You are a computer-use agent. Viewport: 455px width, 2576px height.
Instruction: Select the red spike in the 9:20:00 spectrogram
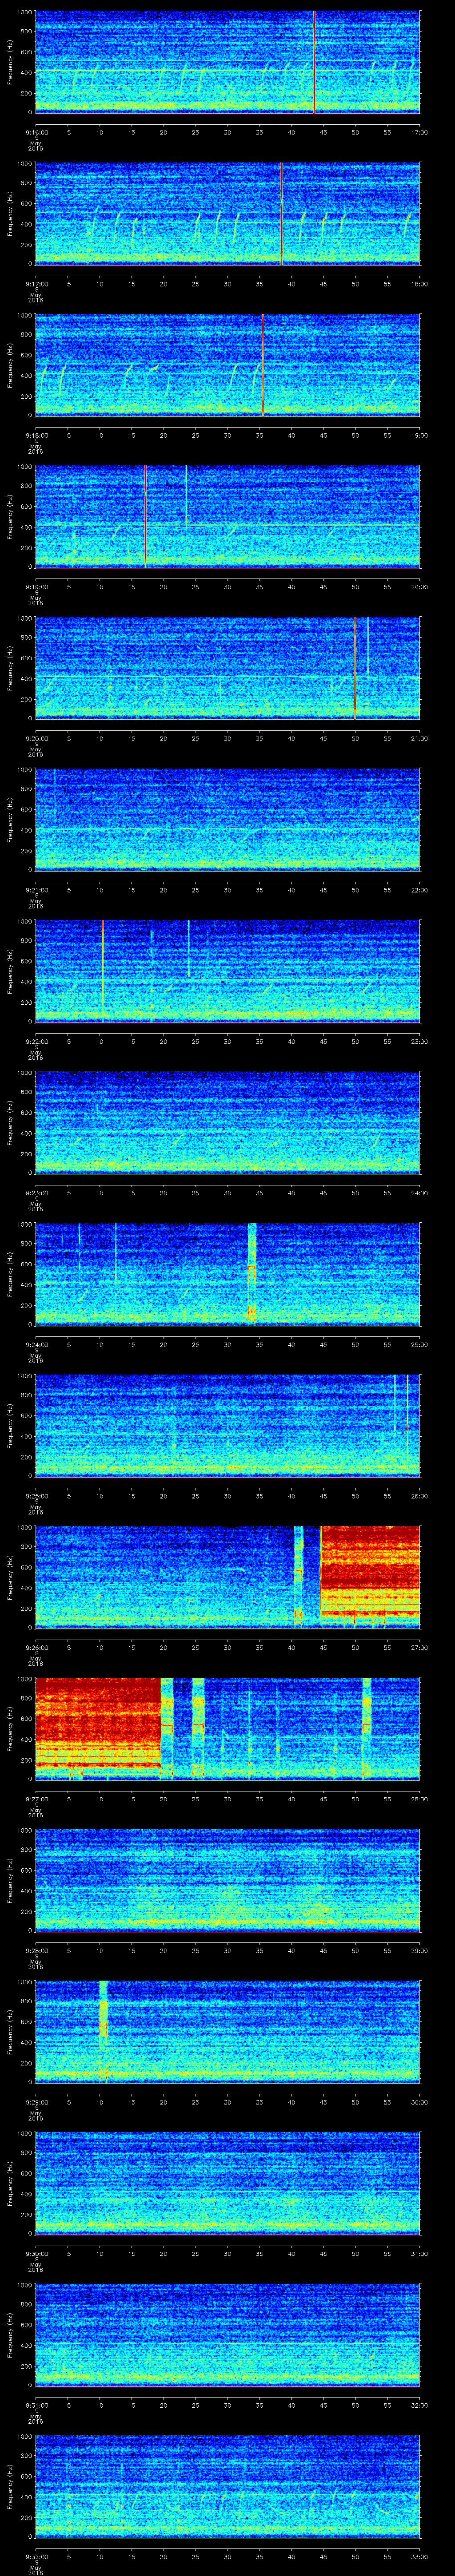coord(355,669)
